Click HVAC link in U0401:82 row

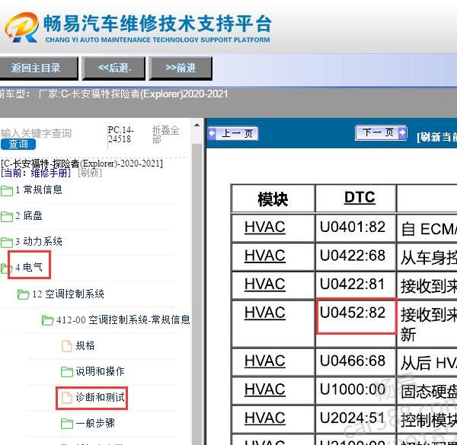[264, 227]
